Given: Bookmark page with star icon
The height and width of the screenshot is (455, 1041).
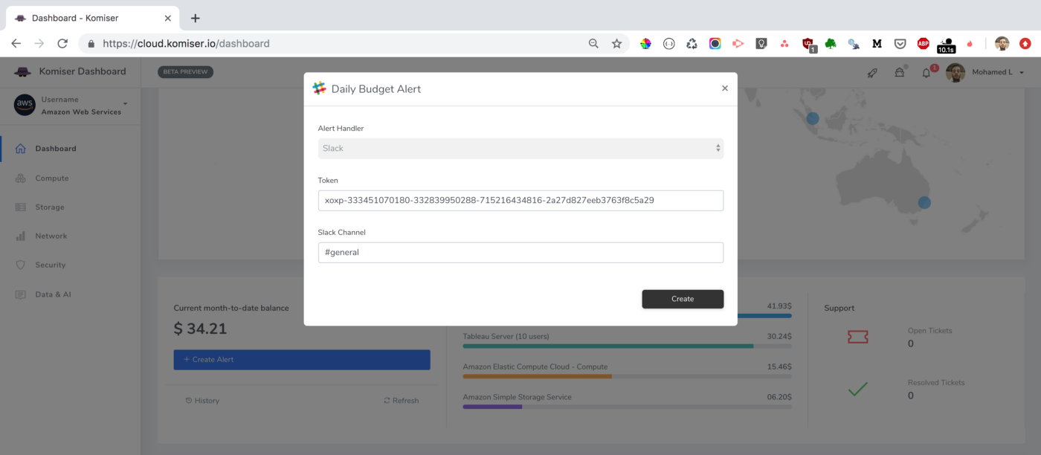Looking at the screenshot, I should pyautogui.click(x=616, y=44).
